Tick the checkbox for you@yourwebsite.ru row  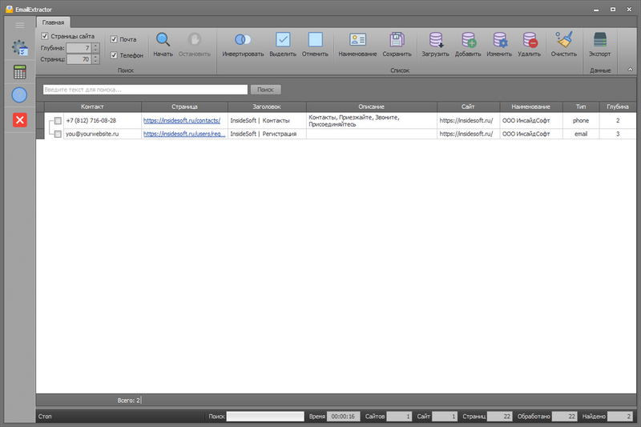58,134
